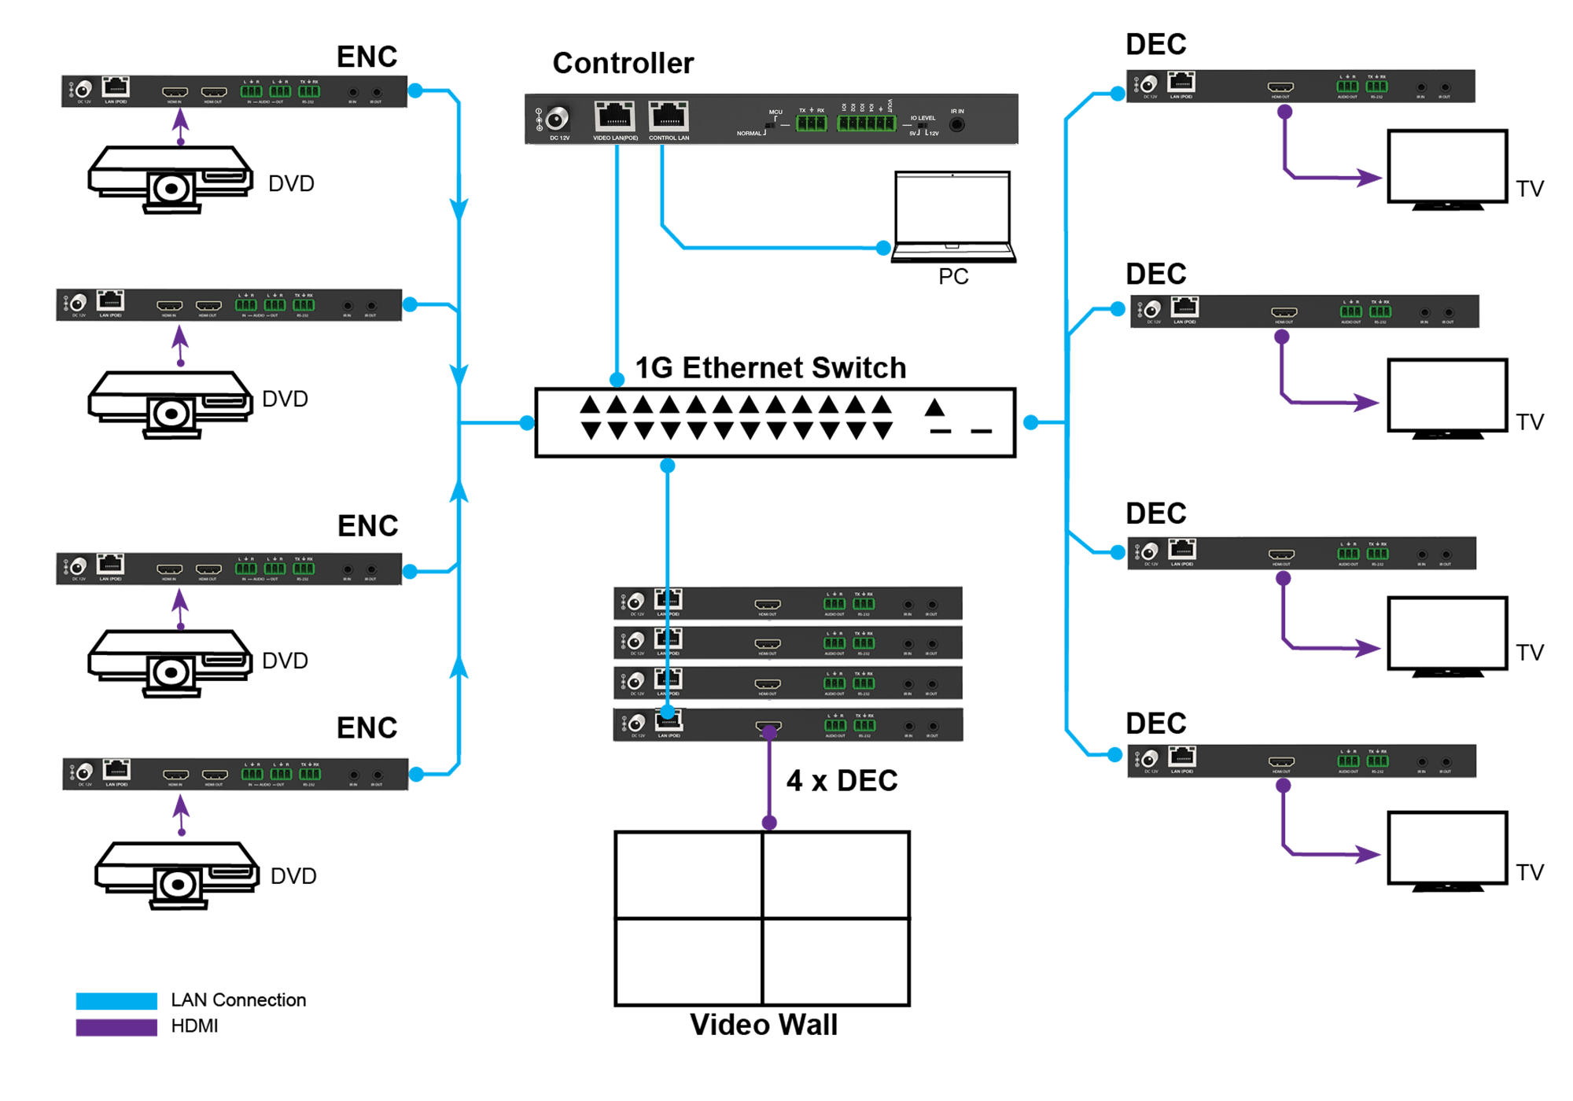This screenshot has width=1573, height=1101.
Task: Toggle the MCU/NORMAL switch on the Controller
Action: (x=769, y=125)
